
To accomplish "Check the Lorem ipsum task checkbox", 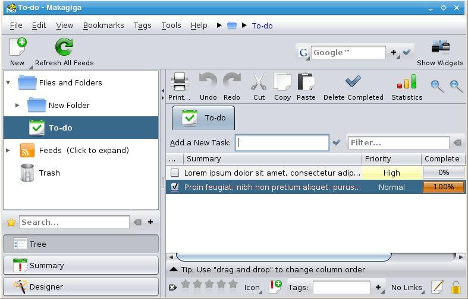I will pyautogui.click(x=175, y=173).
